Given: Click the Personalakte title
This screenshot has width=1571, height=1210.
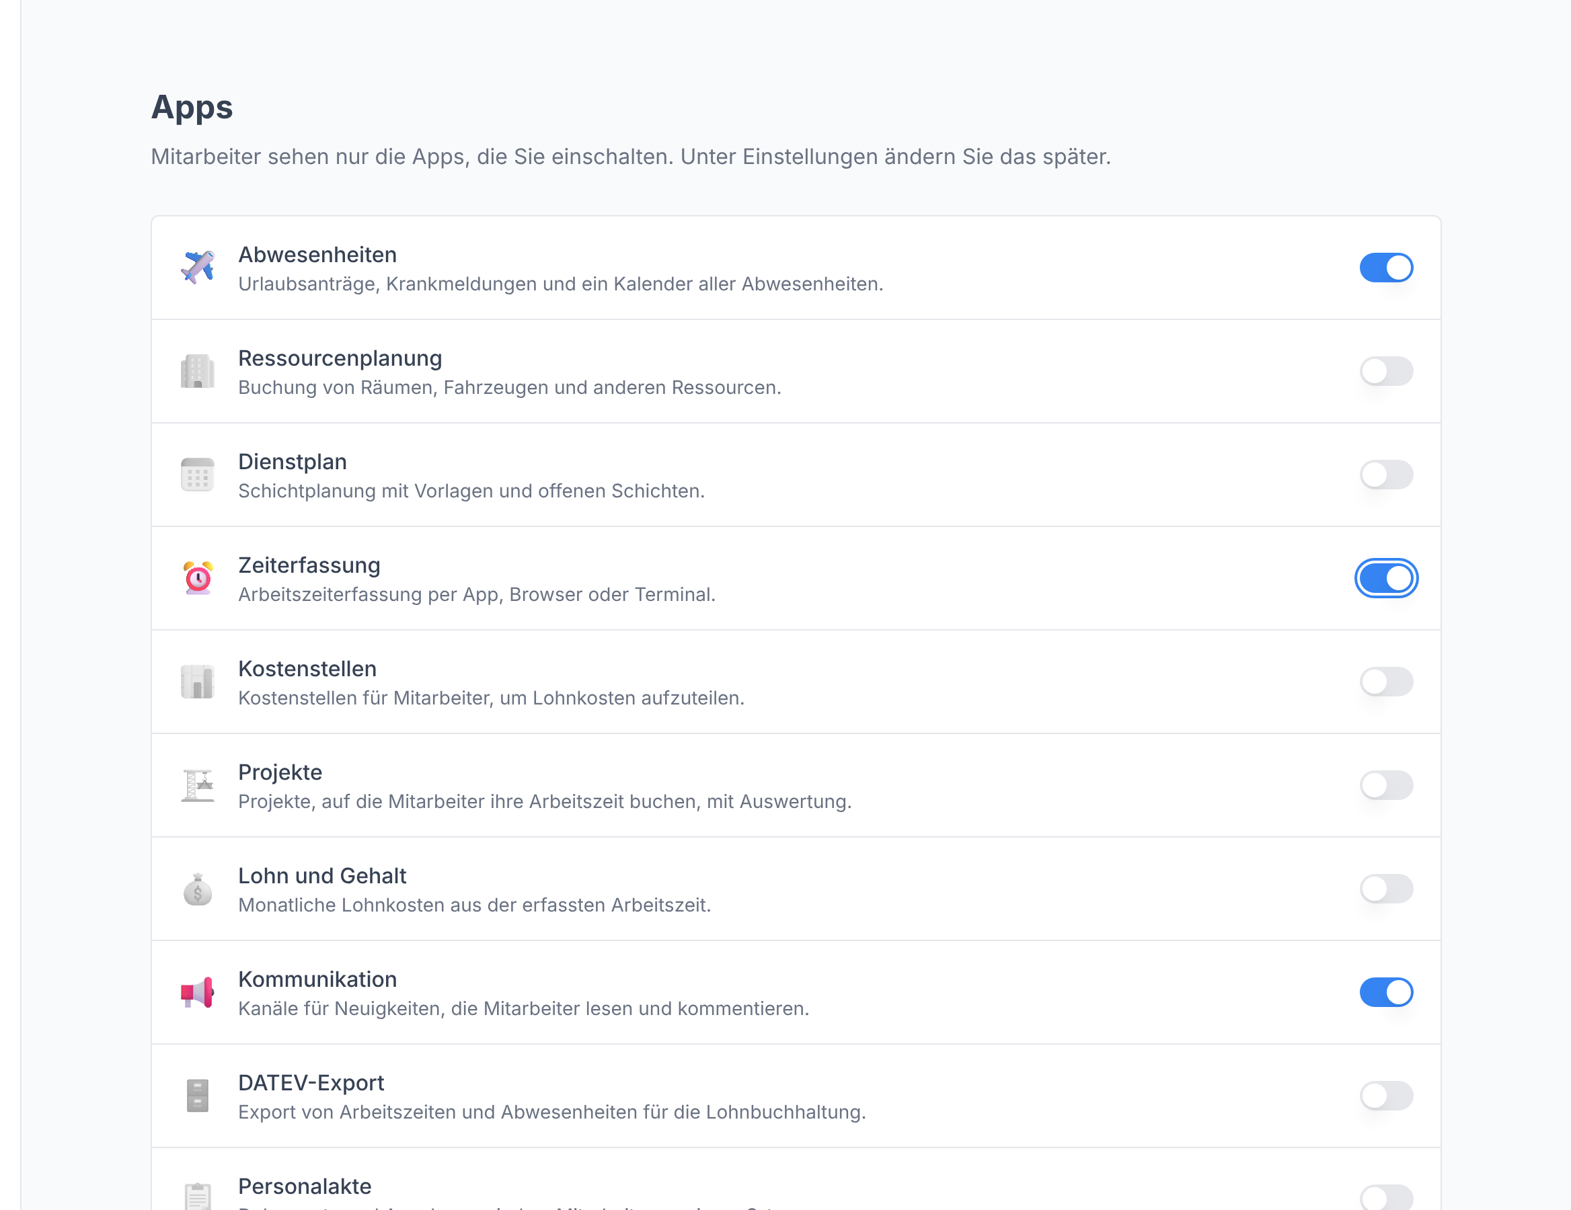Looking at the screenshot, I should pyautogui.click(x=304, y=1186).
